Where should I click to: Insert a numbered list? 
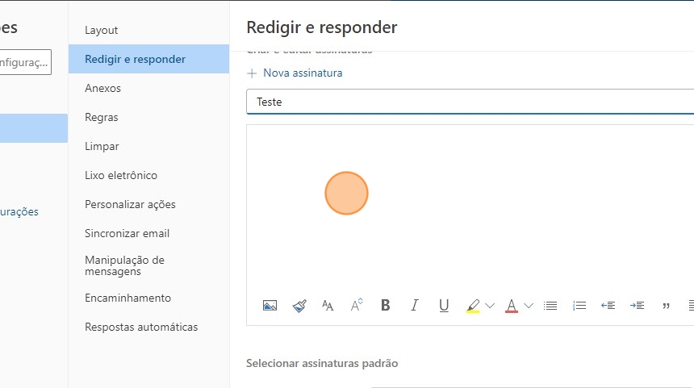[x=579, y=306]
